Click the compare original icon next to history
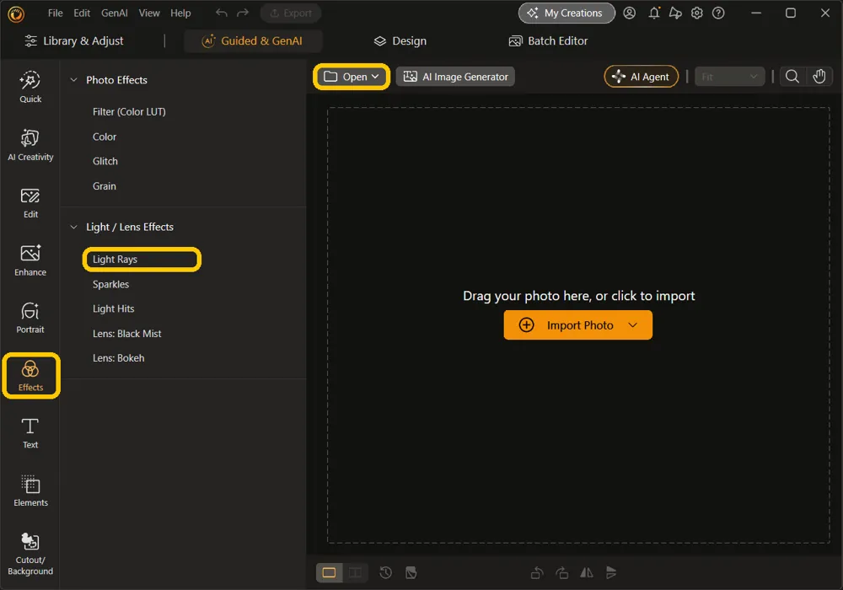The height and width of the screenshot is (590, 843). click(411, 573)
